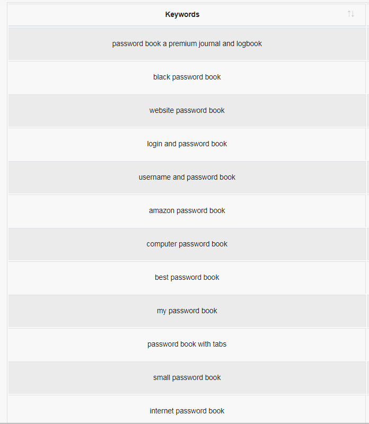Choose the 'amazon password book' keyword
The height and width of the screenshot is (424, 369).
187,210
